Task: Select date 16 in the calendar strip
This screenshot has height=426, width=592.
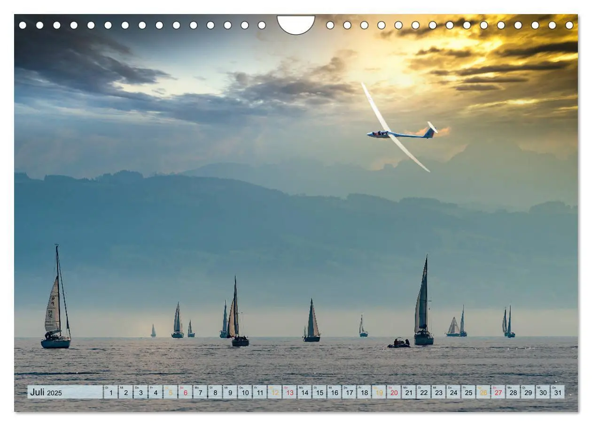Action: (x=334, y=392)
